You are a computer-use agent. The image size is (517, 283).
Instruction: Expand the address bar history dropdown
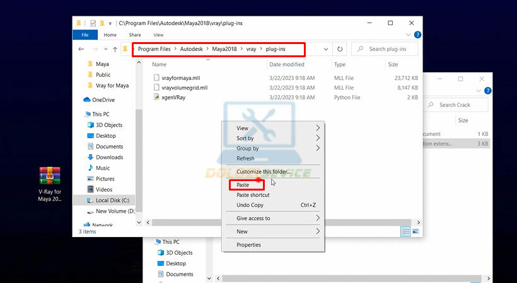point(326,49)
